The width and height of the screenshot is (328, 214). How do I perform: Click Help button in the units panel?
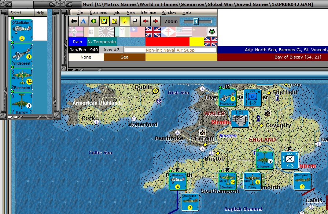click(x=40, y=13)
